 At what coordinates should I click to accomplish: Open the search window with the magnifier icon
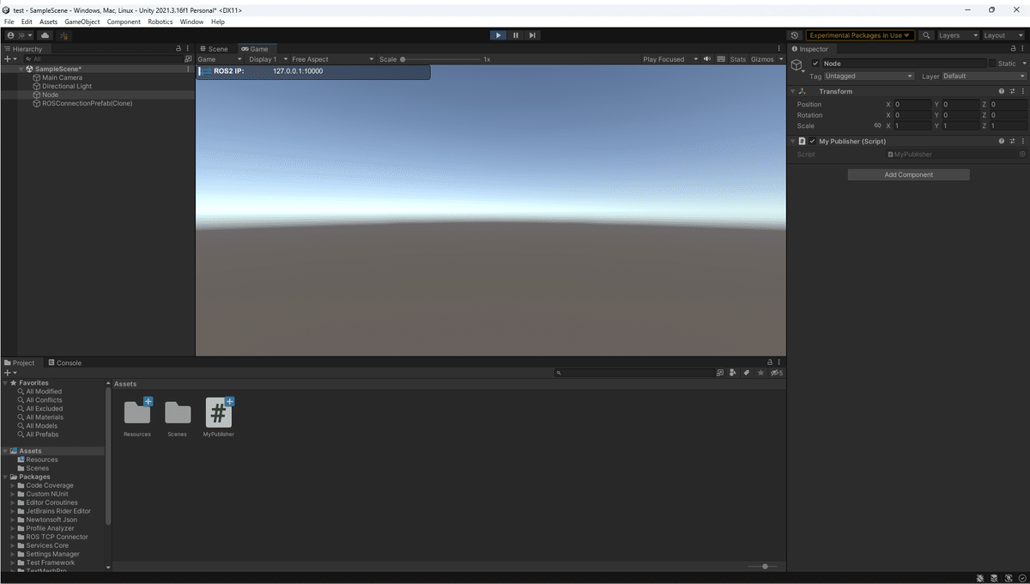click(926, 35)
